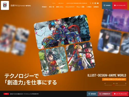Click the slide progress indicator bar
The height and width of the screenshot is (97, 129).
115,85
